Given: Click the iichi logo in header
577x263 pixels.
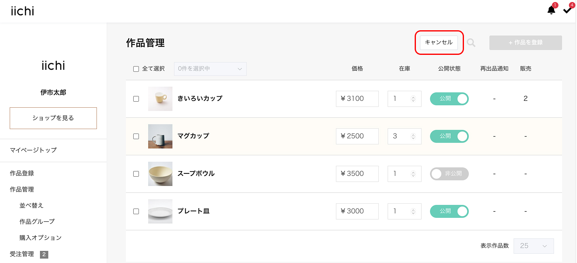Looking at the screenshot, I should [22, 11].
